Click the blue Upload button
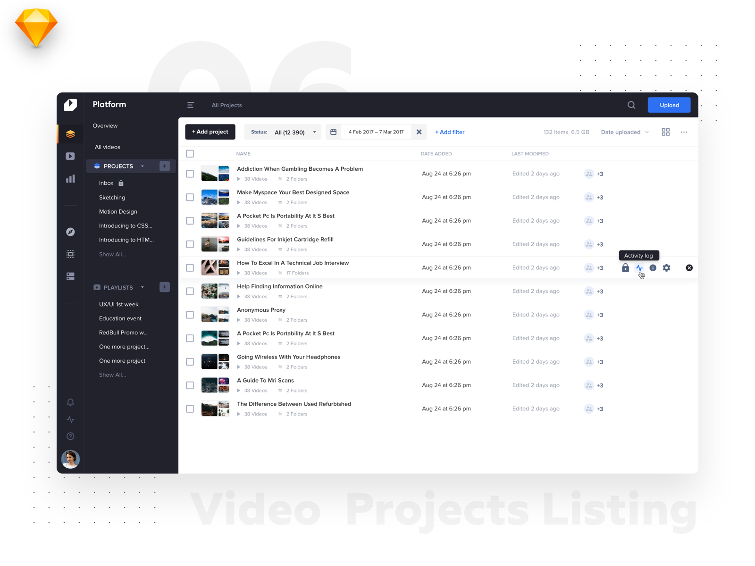 coord(669,105)
